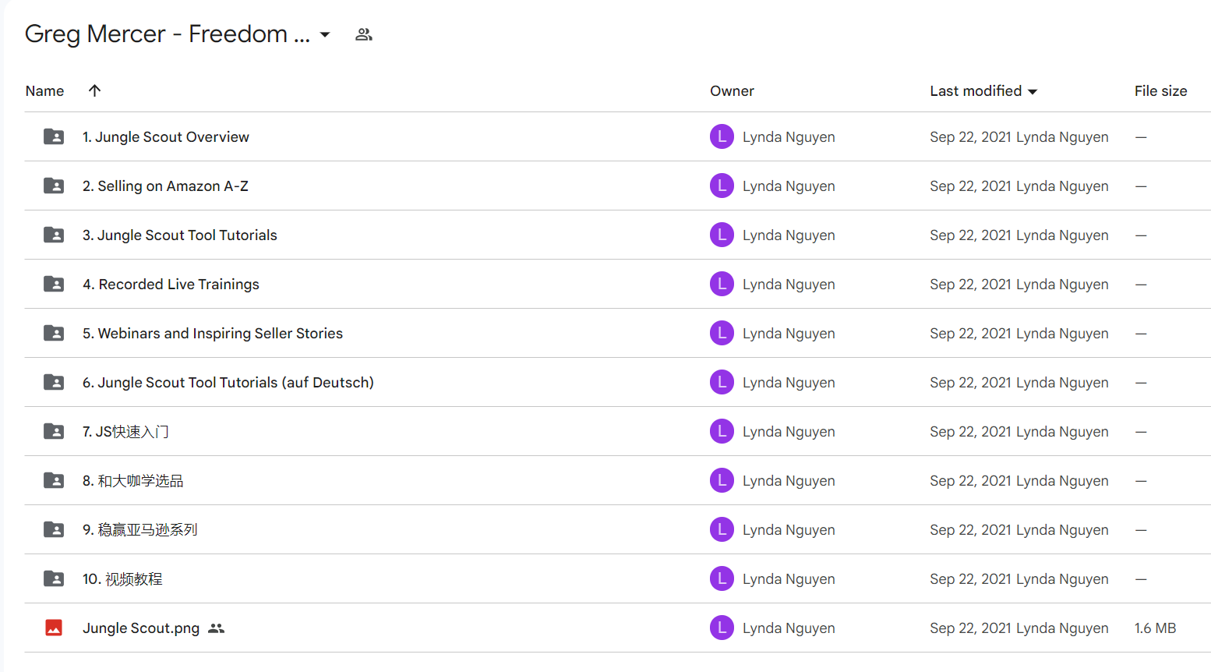
Task: Click owner avatar in 8. 和大咖学选品 row
Action: (722, 480)
